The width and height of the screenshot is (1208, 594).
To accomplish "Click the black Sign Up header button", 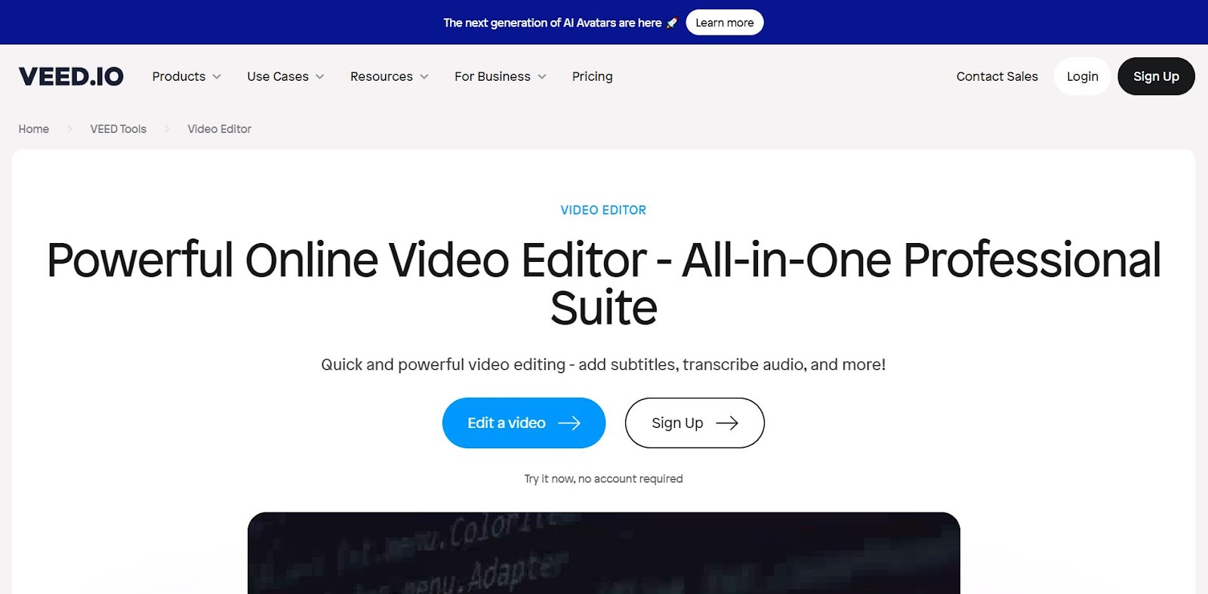I will click(x=1156, y=76).
